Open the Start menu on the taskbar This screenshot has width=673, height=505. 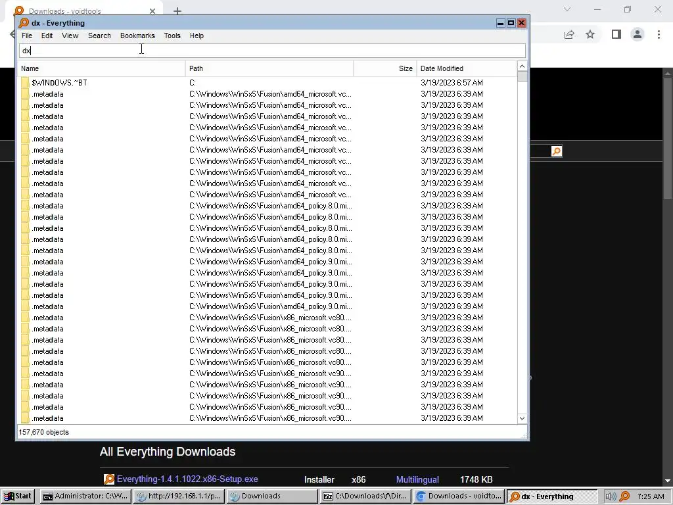click(18, 496)
